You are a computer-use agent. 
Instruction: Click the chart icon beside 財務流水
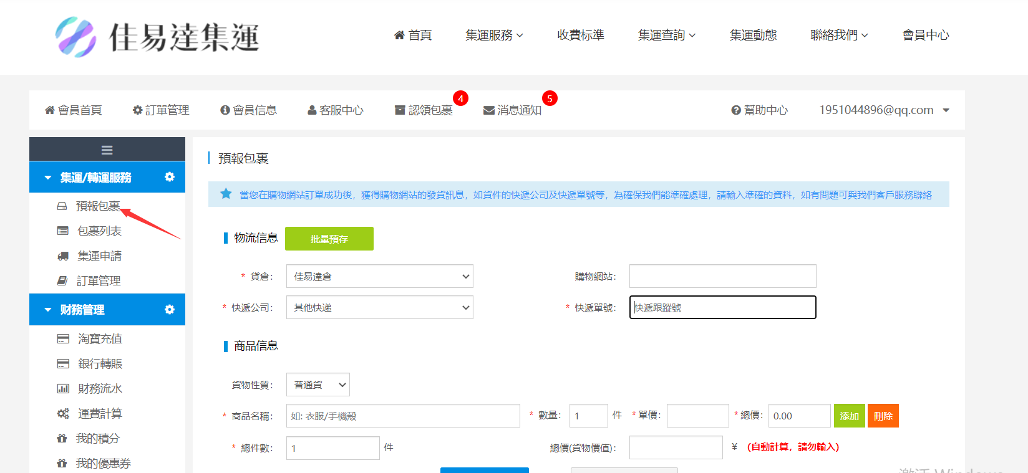63,388
